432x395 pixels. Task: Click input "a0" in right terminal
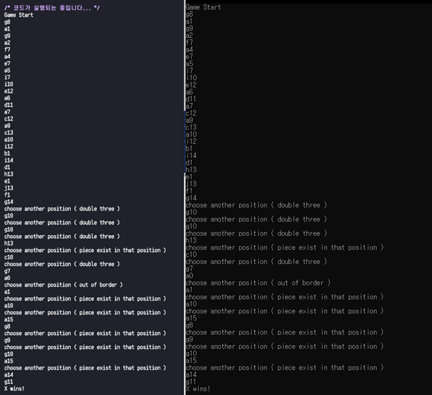pyautogui.click(x=189, y=276)
